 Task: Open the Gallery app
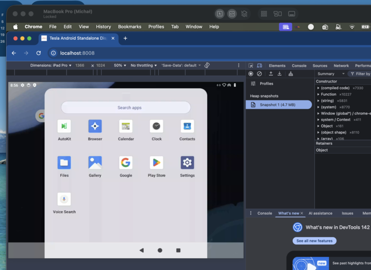tap(95, 163)
